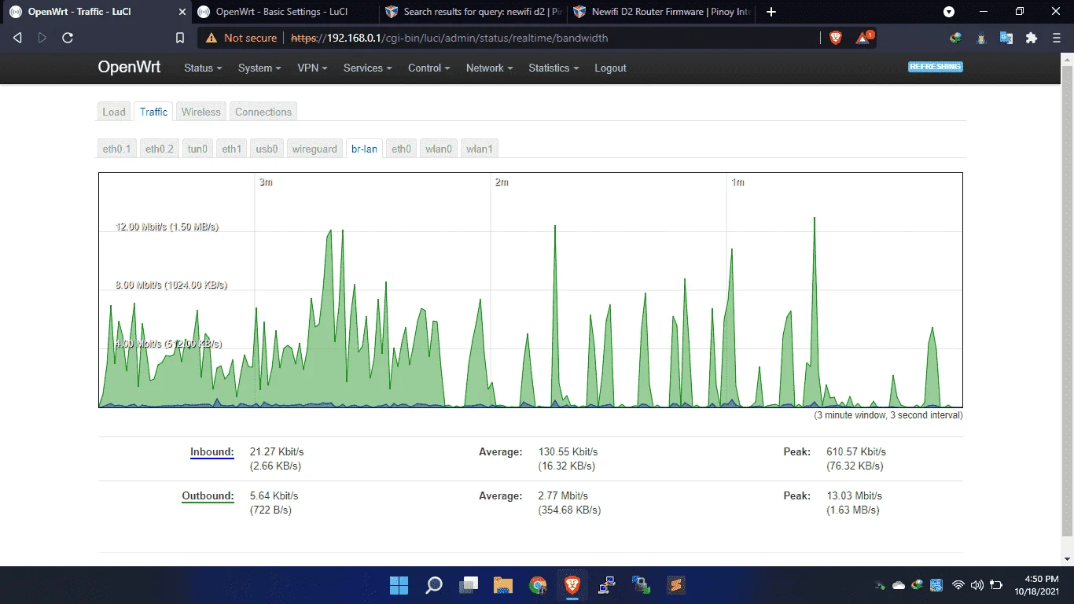Go back to the previous page
The image size is (1074, 604).
click(x=17, y=38)
